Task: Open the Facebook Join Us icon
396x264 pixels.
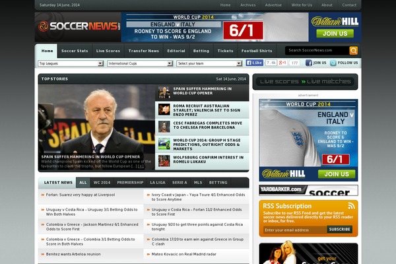Action: [x=308, y=63]
